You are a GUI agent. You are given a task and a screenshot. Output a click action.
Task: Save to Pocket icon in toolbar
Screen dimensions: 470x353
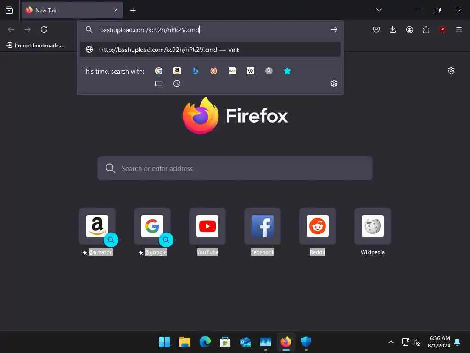376,29
